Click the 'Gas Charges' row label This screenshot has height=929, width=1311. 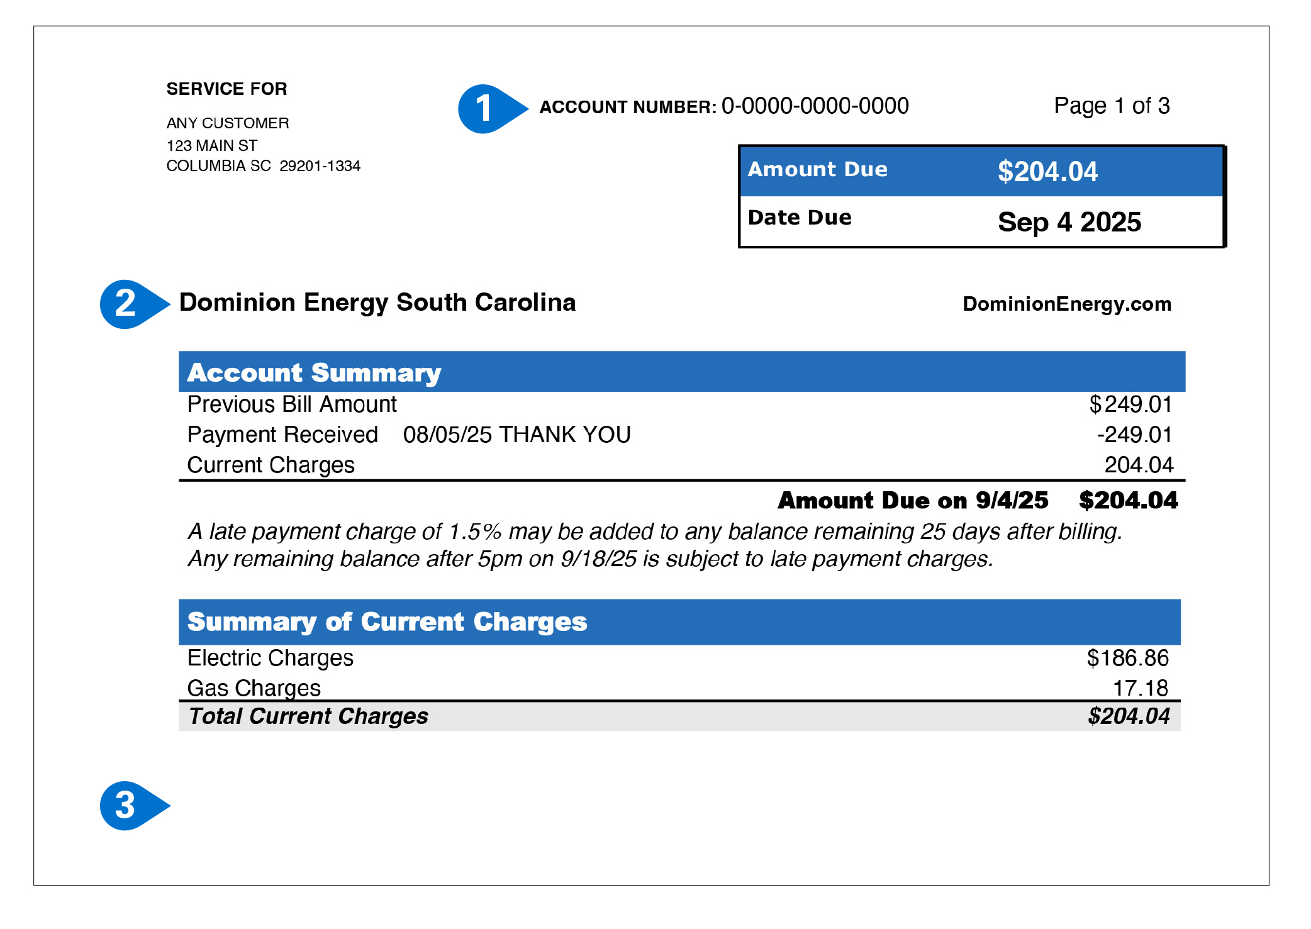(x=254, y=688)
